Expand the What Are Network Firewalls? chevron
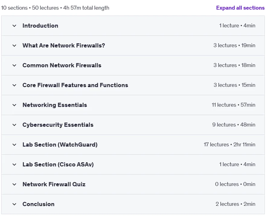The height and width of the screenshot is (216, 266). [14, 46]
